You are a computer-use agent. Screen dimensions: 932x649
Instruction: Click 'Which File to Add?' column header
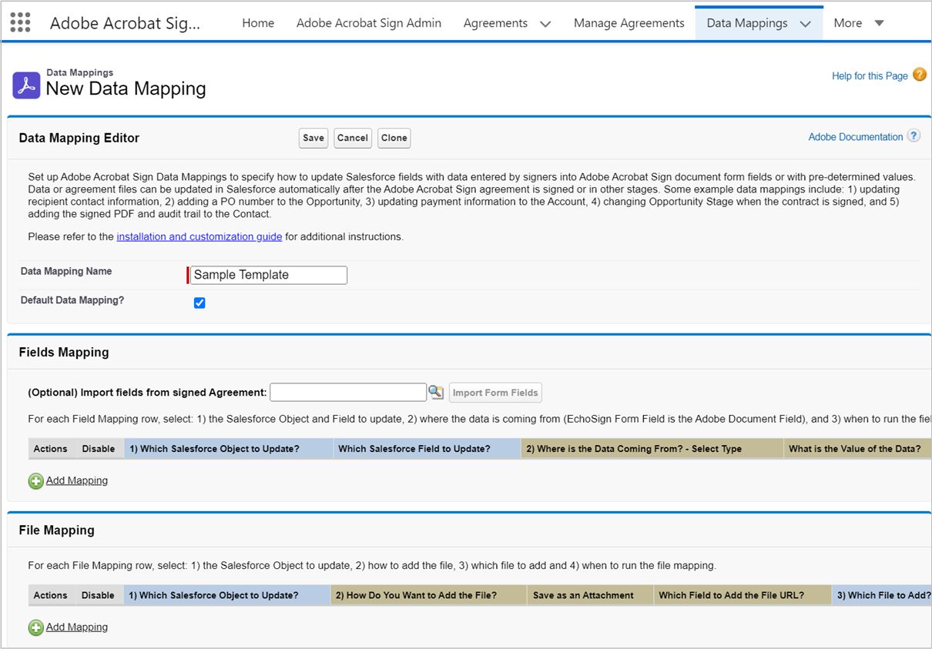[x=883, y=595]
